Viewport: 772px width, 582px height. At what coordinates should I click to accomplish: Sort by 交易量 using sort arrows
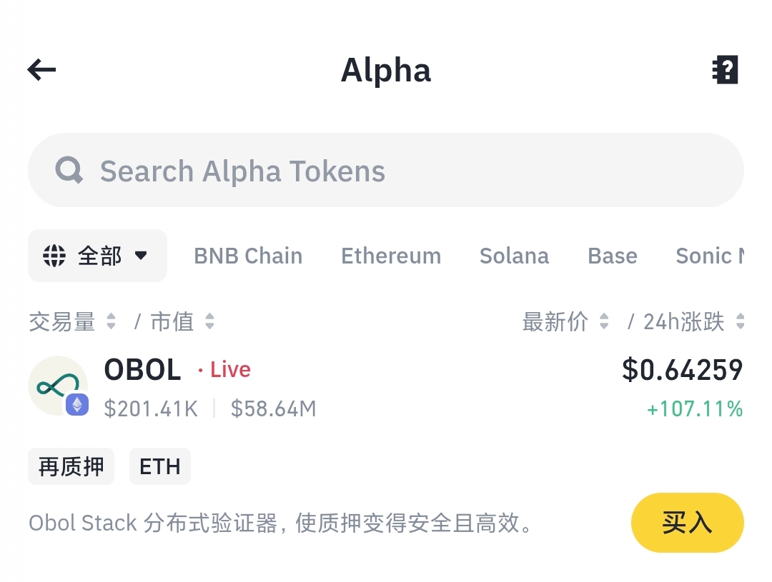[111, 321]
